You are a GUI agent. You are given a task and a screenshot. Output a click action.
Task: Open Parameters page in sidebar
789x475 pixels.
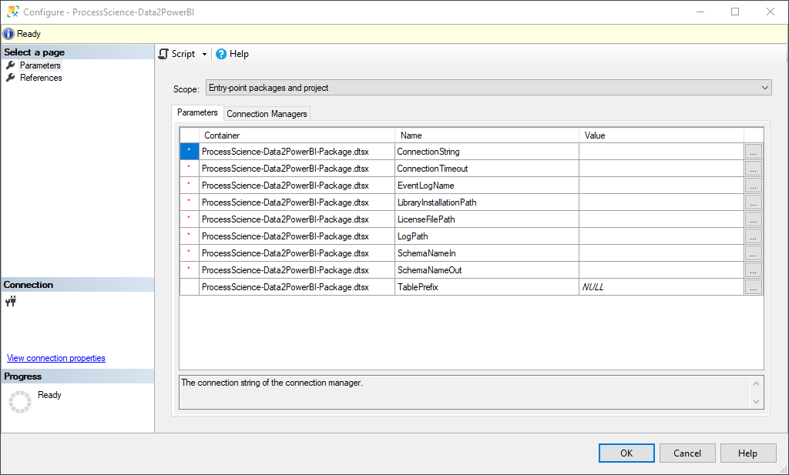point(40,65)
